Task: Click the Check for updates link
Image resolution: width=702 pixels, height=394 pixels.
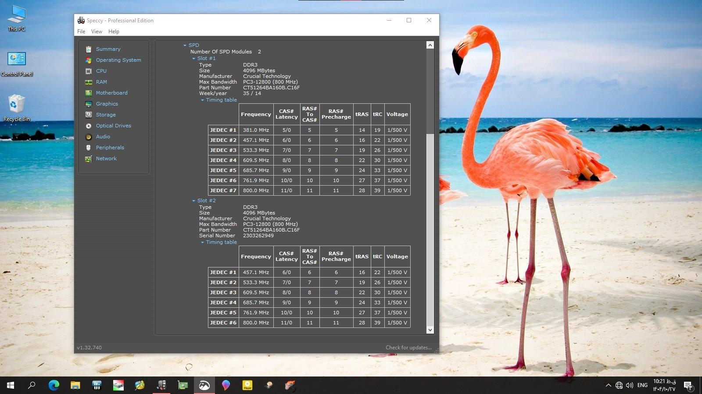Action: tap(408, 348)
